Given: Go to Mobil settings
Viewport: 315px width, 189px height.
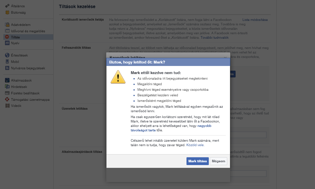Looking at the screenshot, I should click(15, 62).
